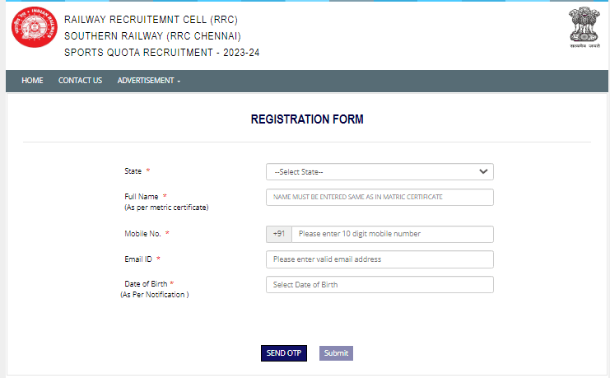Screen dimensions: 610x378
Task: Click the State field label
Action: pyautogui.click(x=133, y=171)
